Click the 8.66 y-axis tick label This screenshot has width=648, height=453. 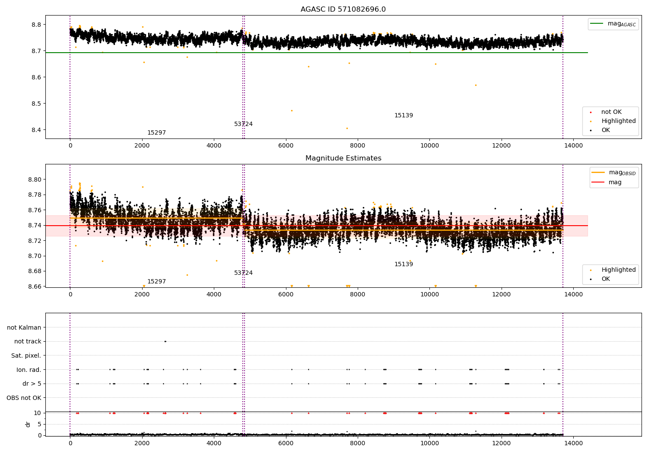point(35,286)
